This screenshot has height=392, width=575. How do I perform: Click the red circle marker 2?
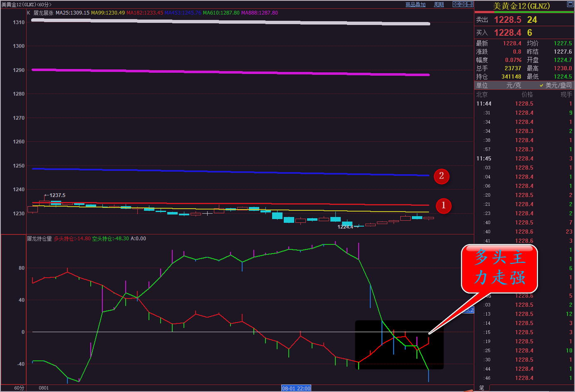pos(441,176)
